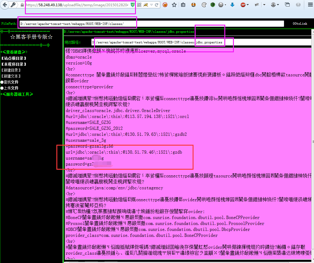Click the key icon beside back button
This screenshot has height=263, width=314.
[x=13, y=5]
